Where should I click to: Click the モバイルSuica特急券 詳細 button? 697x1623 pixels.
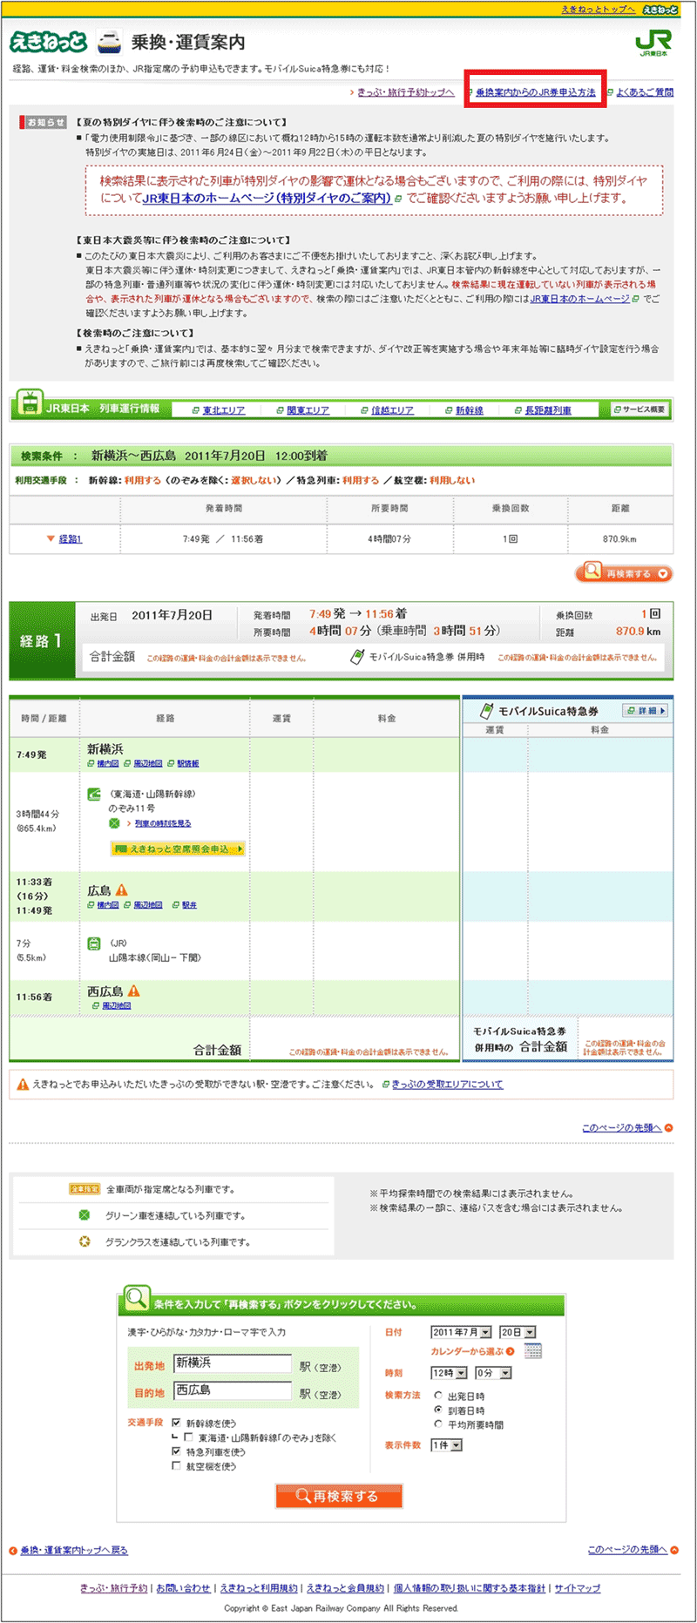click(645, 711)
